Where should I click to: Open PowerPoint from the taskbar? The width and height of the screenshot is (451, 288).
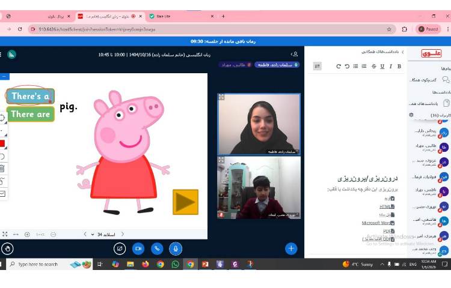[x=205, y=264]
